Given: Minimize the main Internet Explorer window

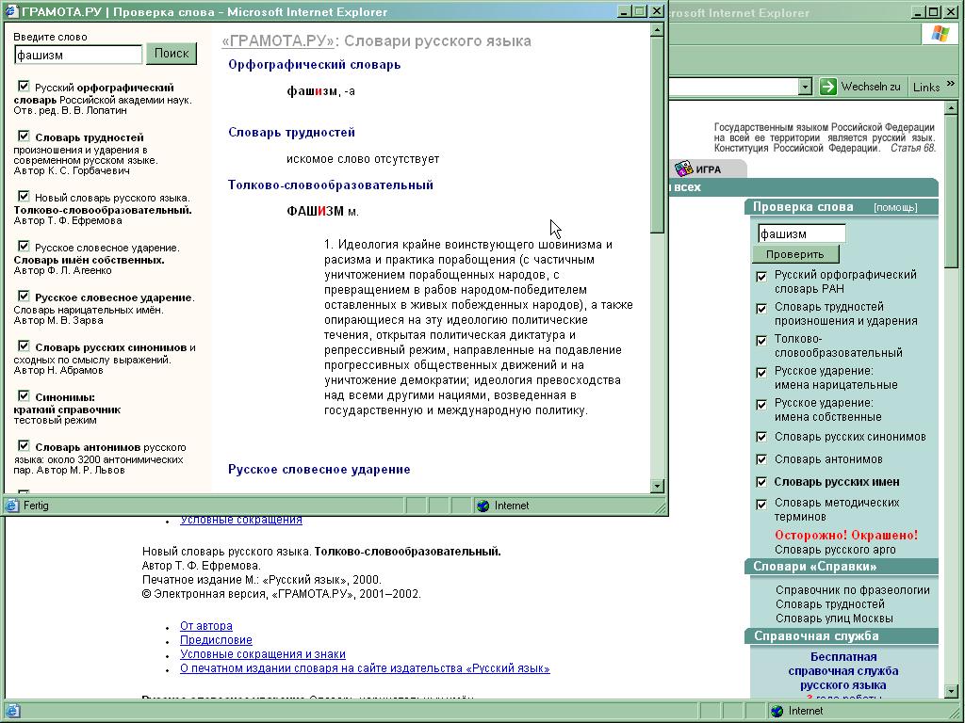Looking at the screenshot, I should pos(918,11).
